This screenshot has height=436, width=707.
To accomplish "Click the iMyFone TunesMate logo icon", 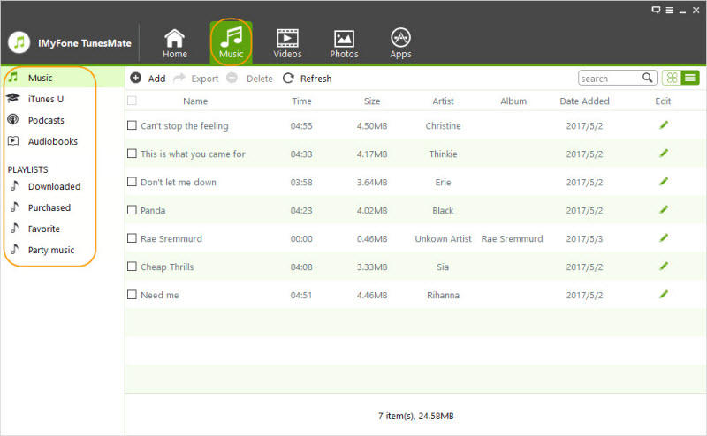I will coord(19,42).
